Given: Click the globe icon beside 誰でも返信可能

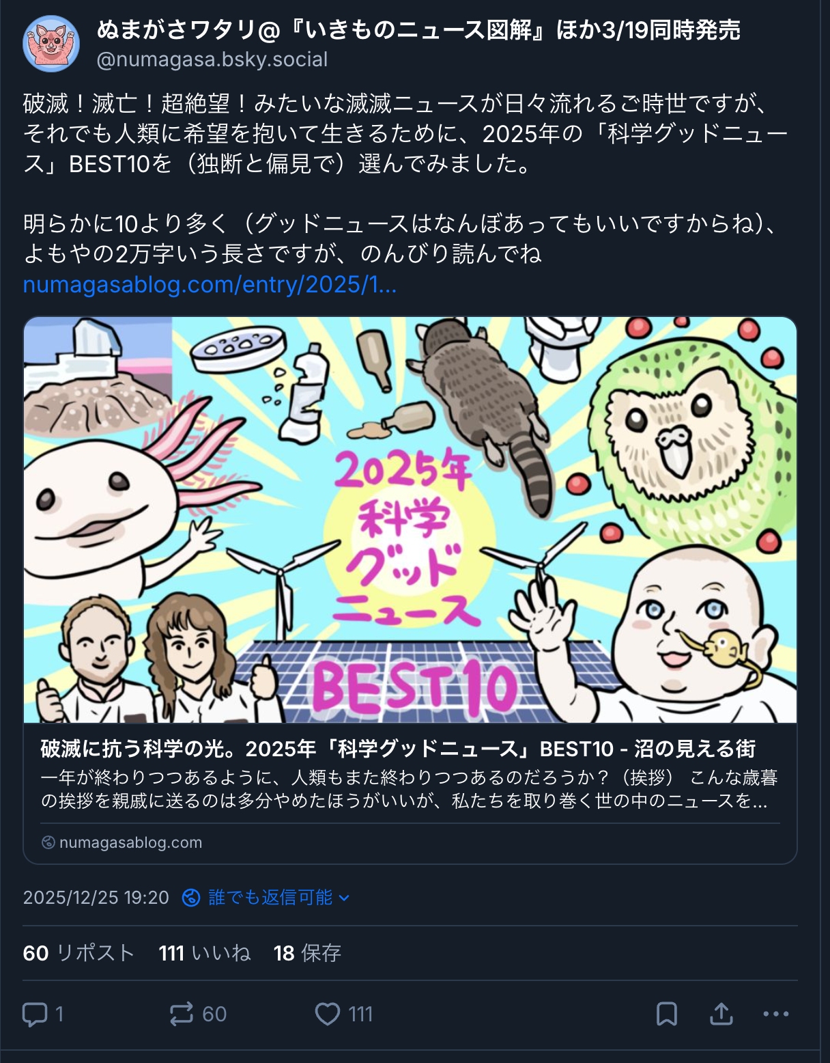Looking at the screenshot, I should (191, 897).
